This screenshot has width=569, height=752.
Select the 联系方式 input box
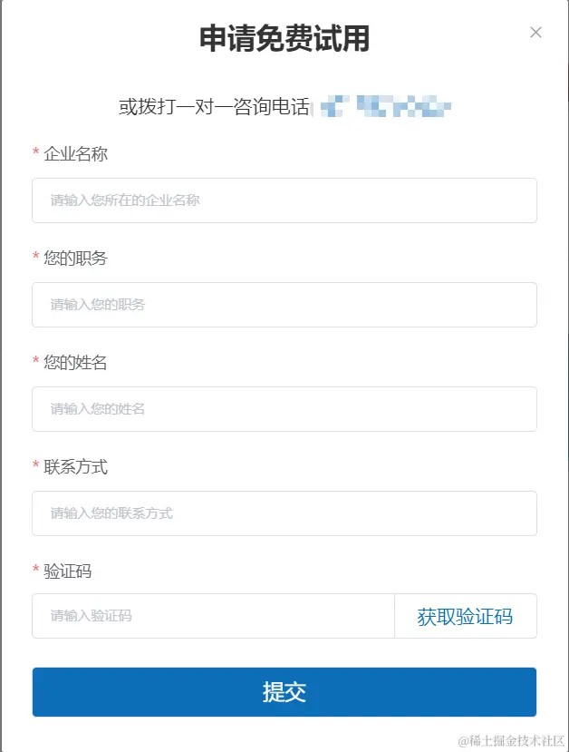[x=284, y=513]
